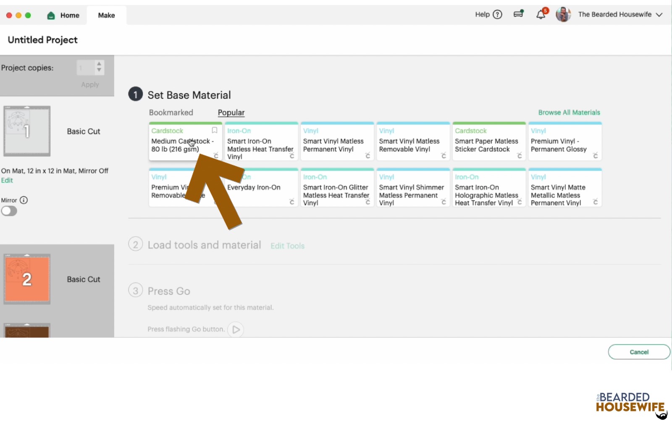The height and width of the screenshot is (427, 672).
Task: Open the account dropdown chevron
Action: (660, 14)
